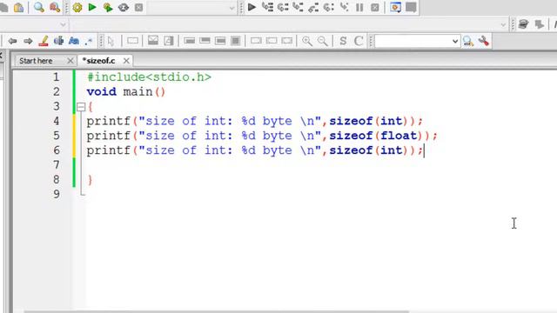Open the search field's dropdown arrow
557x313 pixels.
click(455, 41)
